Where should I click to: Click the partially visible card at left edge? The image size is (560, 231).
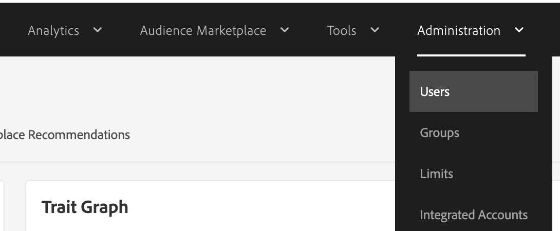pyautogui.click(x=2, y=205)
